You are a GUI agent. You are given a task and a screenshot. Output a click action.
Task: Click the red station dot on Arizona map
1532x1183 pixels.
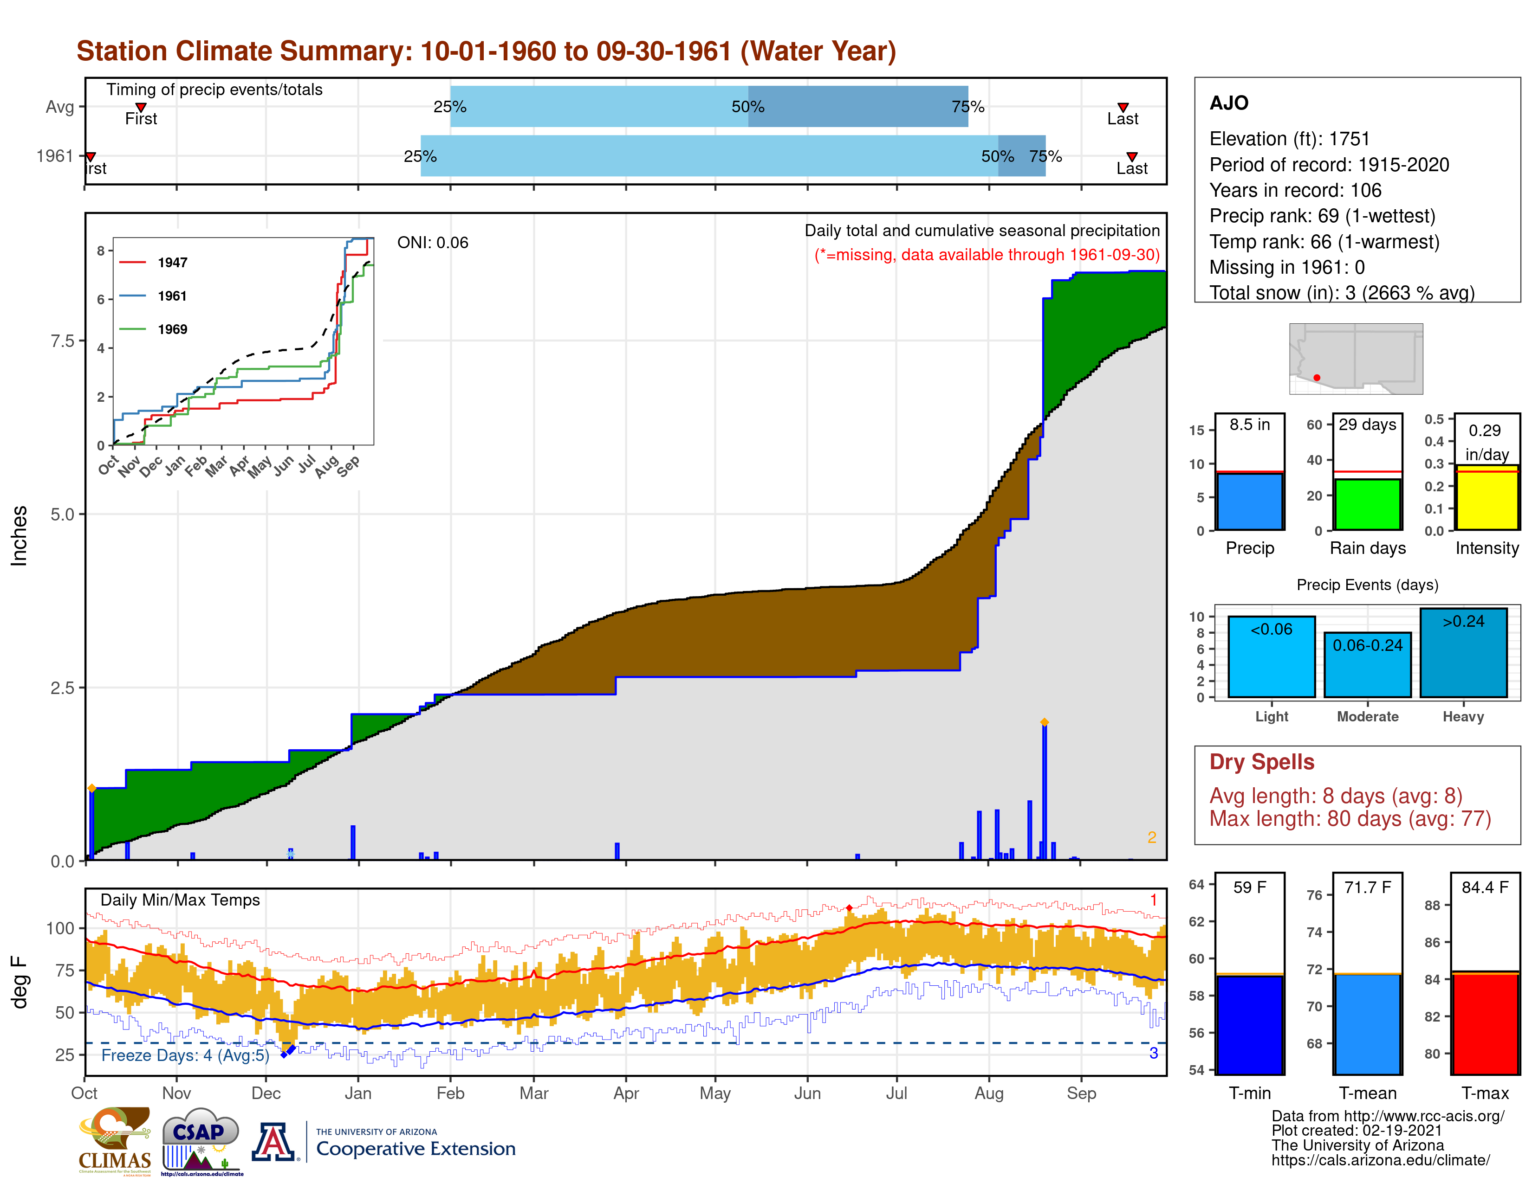pyautogui.click(x=1317, y=378)
